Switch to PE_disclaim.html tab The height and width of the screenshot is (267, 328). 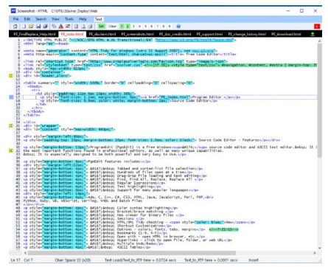click(x=102, y=34)
